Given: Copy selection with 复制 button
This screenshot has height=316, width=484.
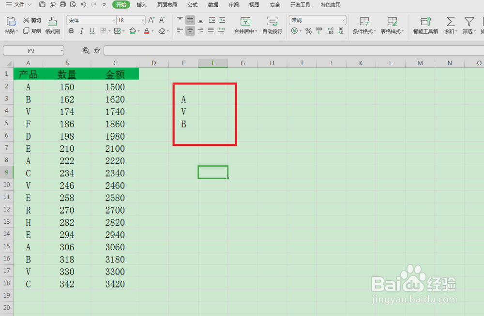Looking at the screenshot, I should (x=32, y=31).
